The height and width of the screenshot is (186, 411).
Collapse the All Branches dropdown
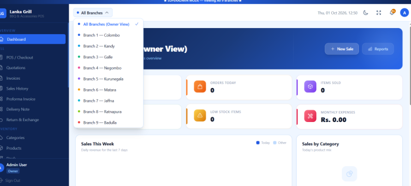[93, 12]
